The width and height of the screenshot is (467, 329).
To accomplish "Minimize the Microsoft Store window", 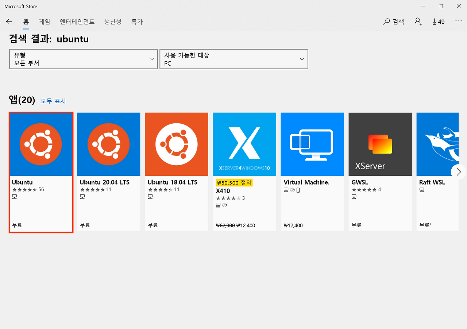I will (x=423, y=6).
